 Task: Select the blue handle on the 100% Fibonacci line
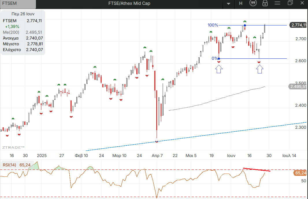pyautogui.click(x=245, y=25)
